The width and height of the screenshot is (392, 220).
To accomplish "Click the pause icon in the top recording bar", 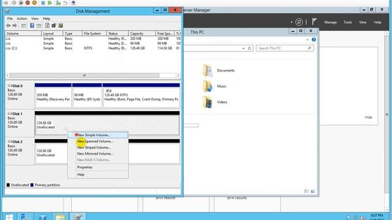I will [43, 3].
